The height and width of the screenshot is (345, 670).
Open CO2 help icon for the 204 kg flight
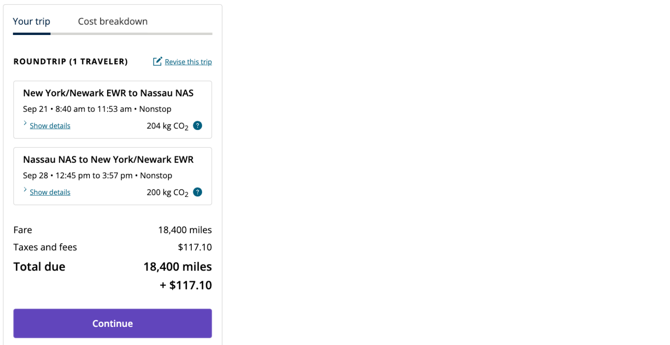198,126
